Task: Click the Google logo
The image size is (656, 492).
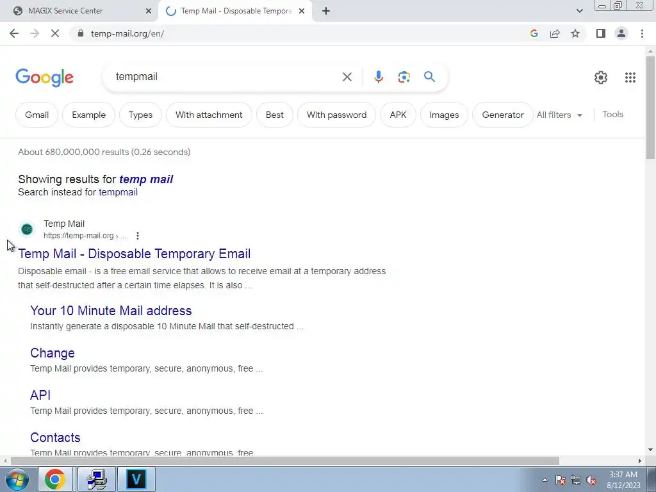Action: (x=44, y=78)
